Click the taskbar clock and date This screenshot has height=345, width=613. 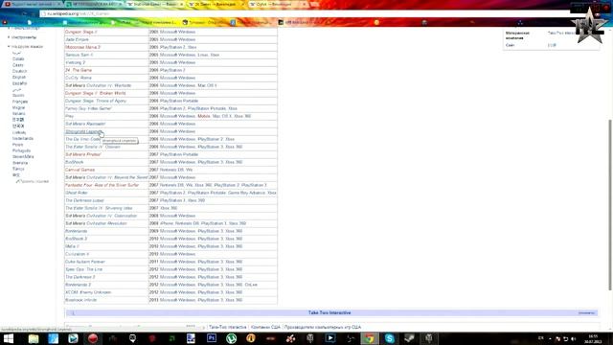594,338
